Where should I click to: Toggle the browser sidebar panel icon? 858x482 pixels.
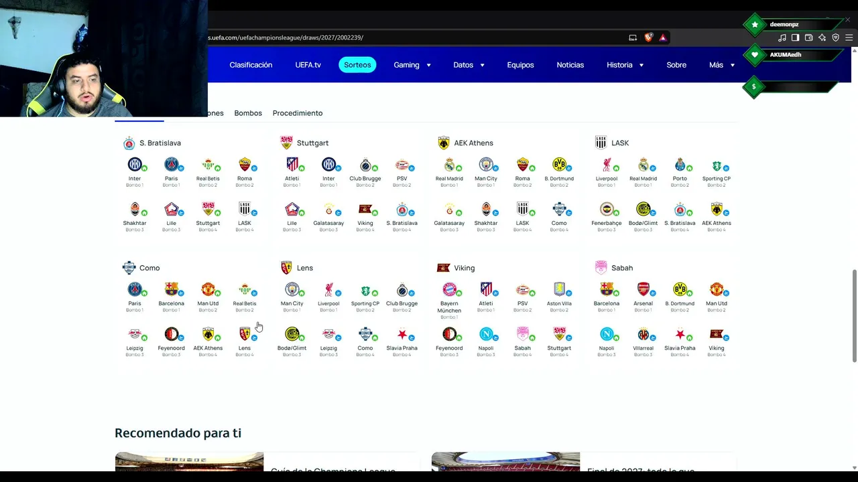(795, 37)
